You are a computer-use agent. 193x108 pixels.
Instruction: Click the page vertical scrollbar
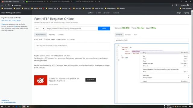click(x=192, y=58)
